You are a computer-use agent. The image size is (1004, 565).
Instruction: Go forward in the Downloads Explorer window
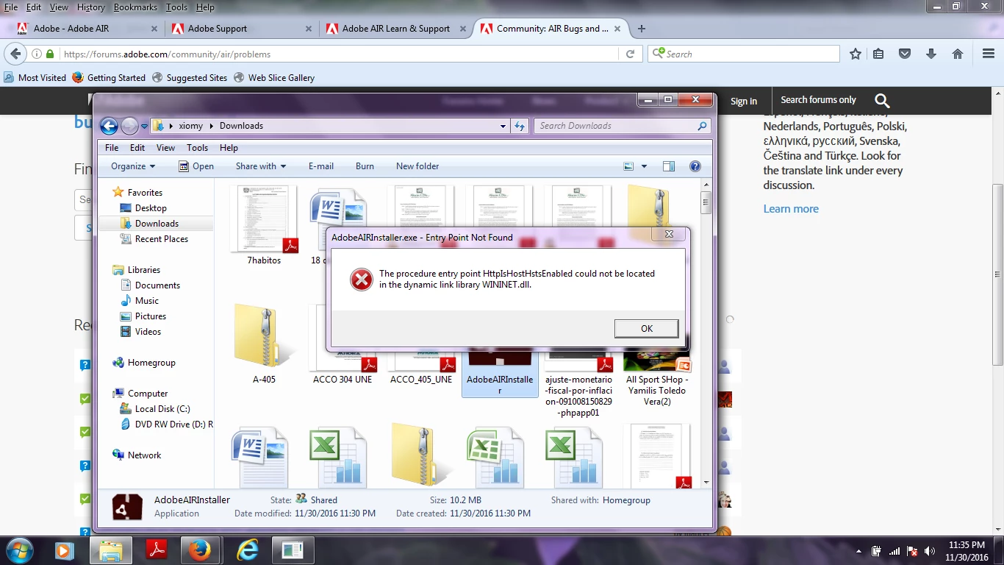pos(129,126)
